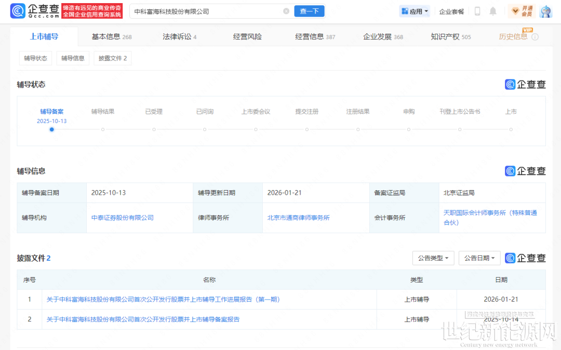Click the 开通会员 VIP badge
Image resolution: width=561 pixels, height=350 pixels.
(522, 11)
